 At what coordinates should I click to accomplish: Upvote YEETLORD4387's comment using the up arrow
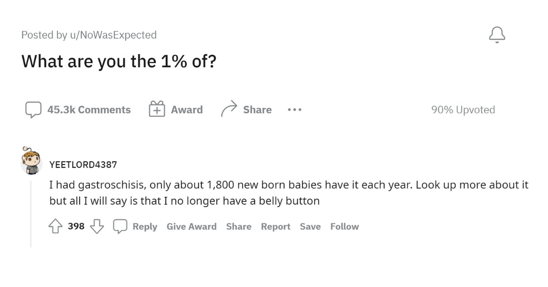click(55, 226)
